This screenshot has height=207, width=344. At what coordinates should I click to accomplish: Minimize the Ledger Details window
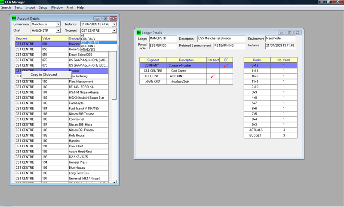tap(282, 33)
